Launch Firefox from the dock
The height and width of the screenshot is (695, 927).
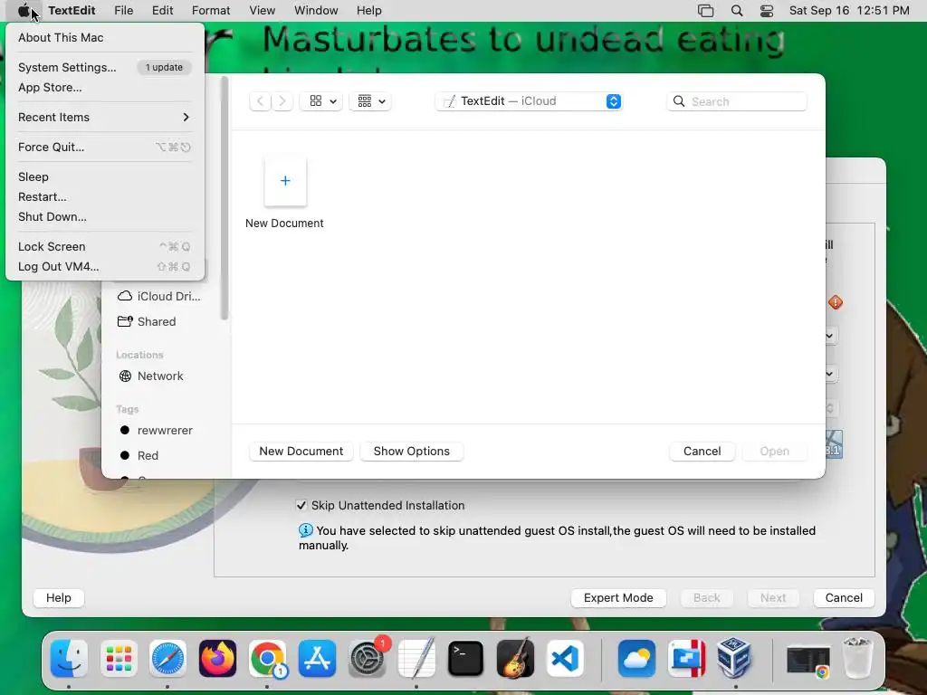[217, 658]
